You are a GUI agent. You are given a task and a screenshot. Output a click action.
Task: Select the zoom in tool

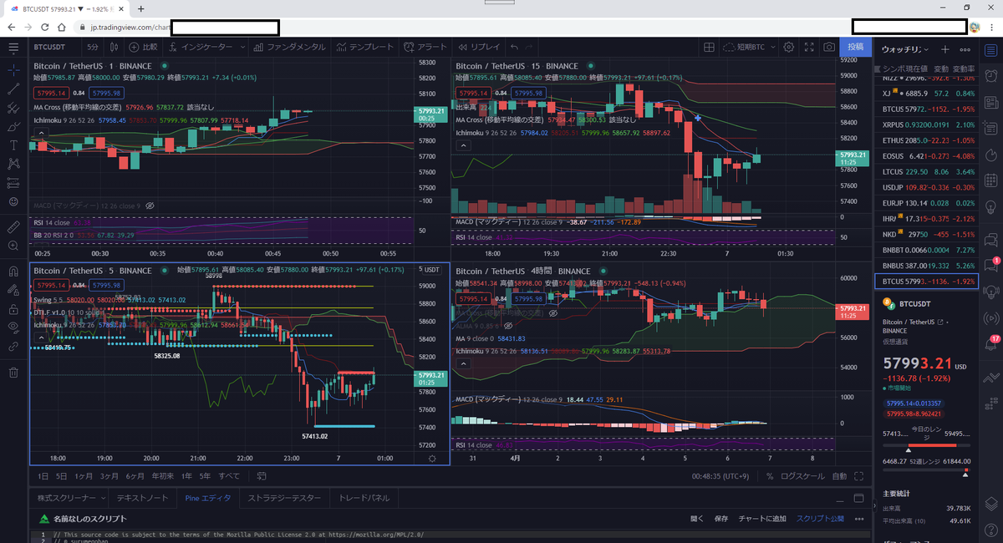coord(13,246)
